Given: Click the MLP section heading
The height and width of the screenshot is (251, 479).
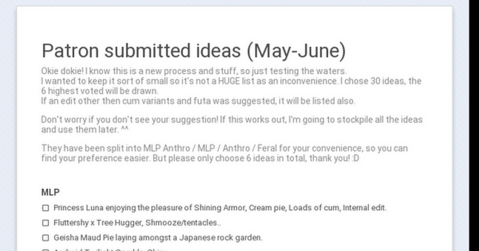Looking at the screenshot, I should pyautogui.click(x=50, y=192).
